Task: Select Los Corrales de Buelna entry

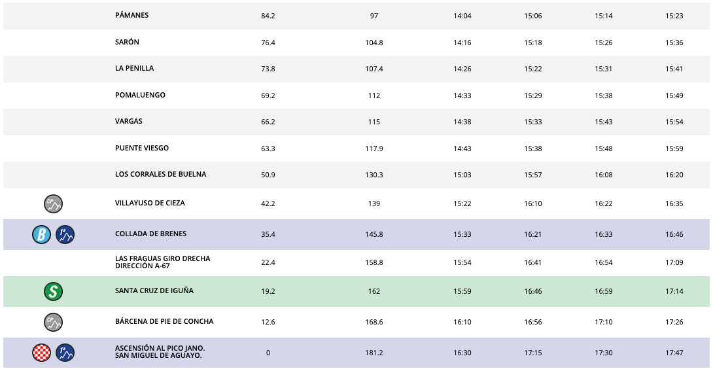Action: pyautogui.click(x=160, y=175)
